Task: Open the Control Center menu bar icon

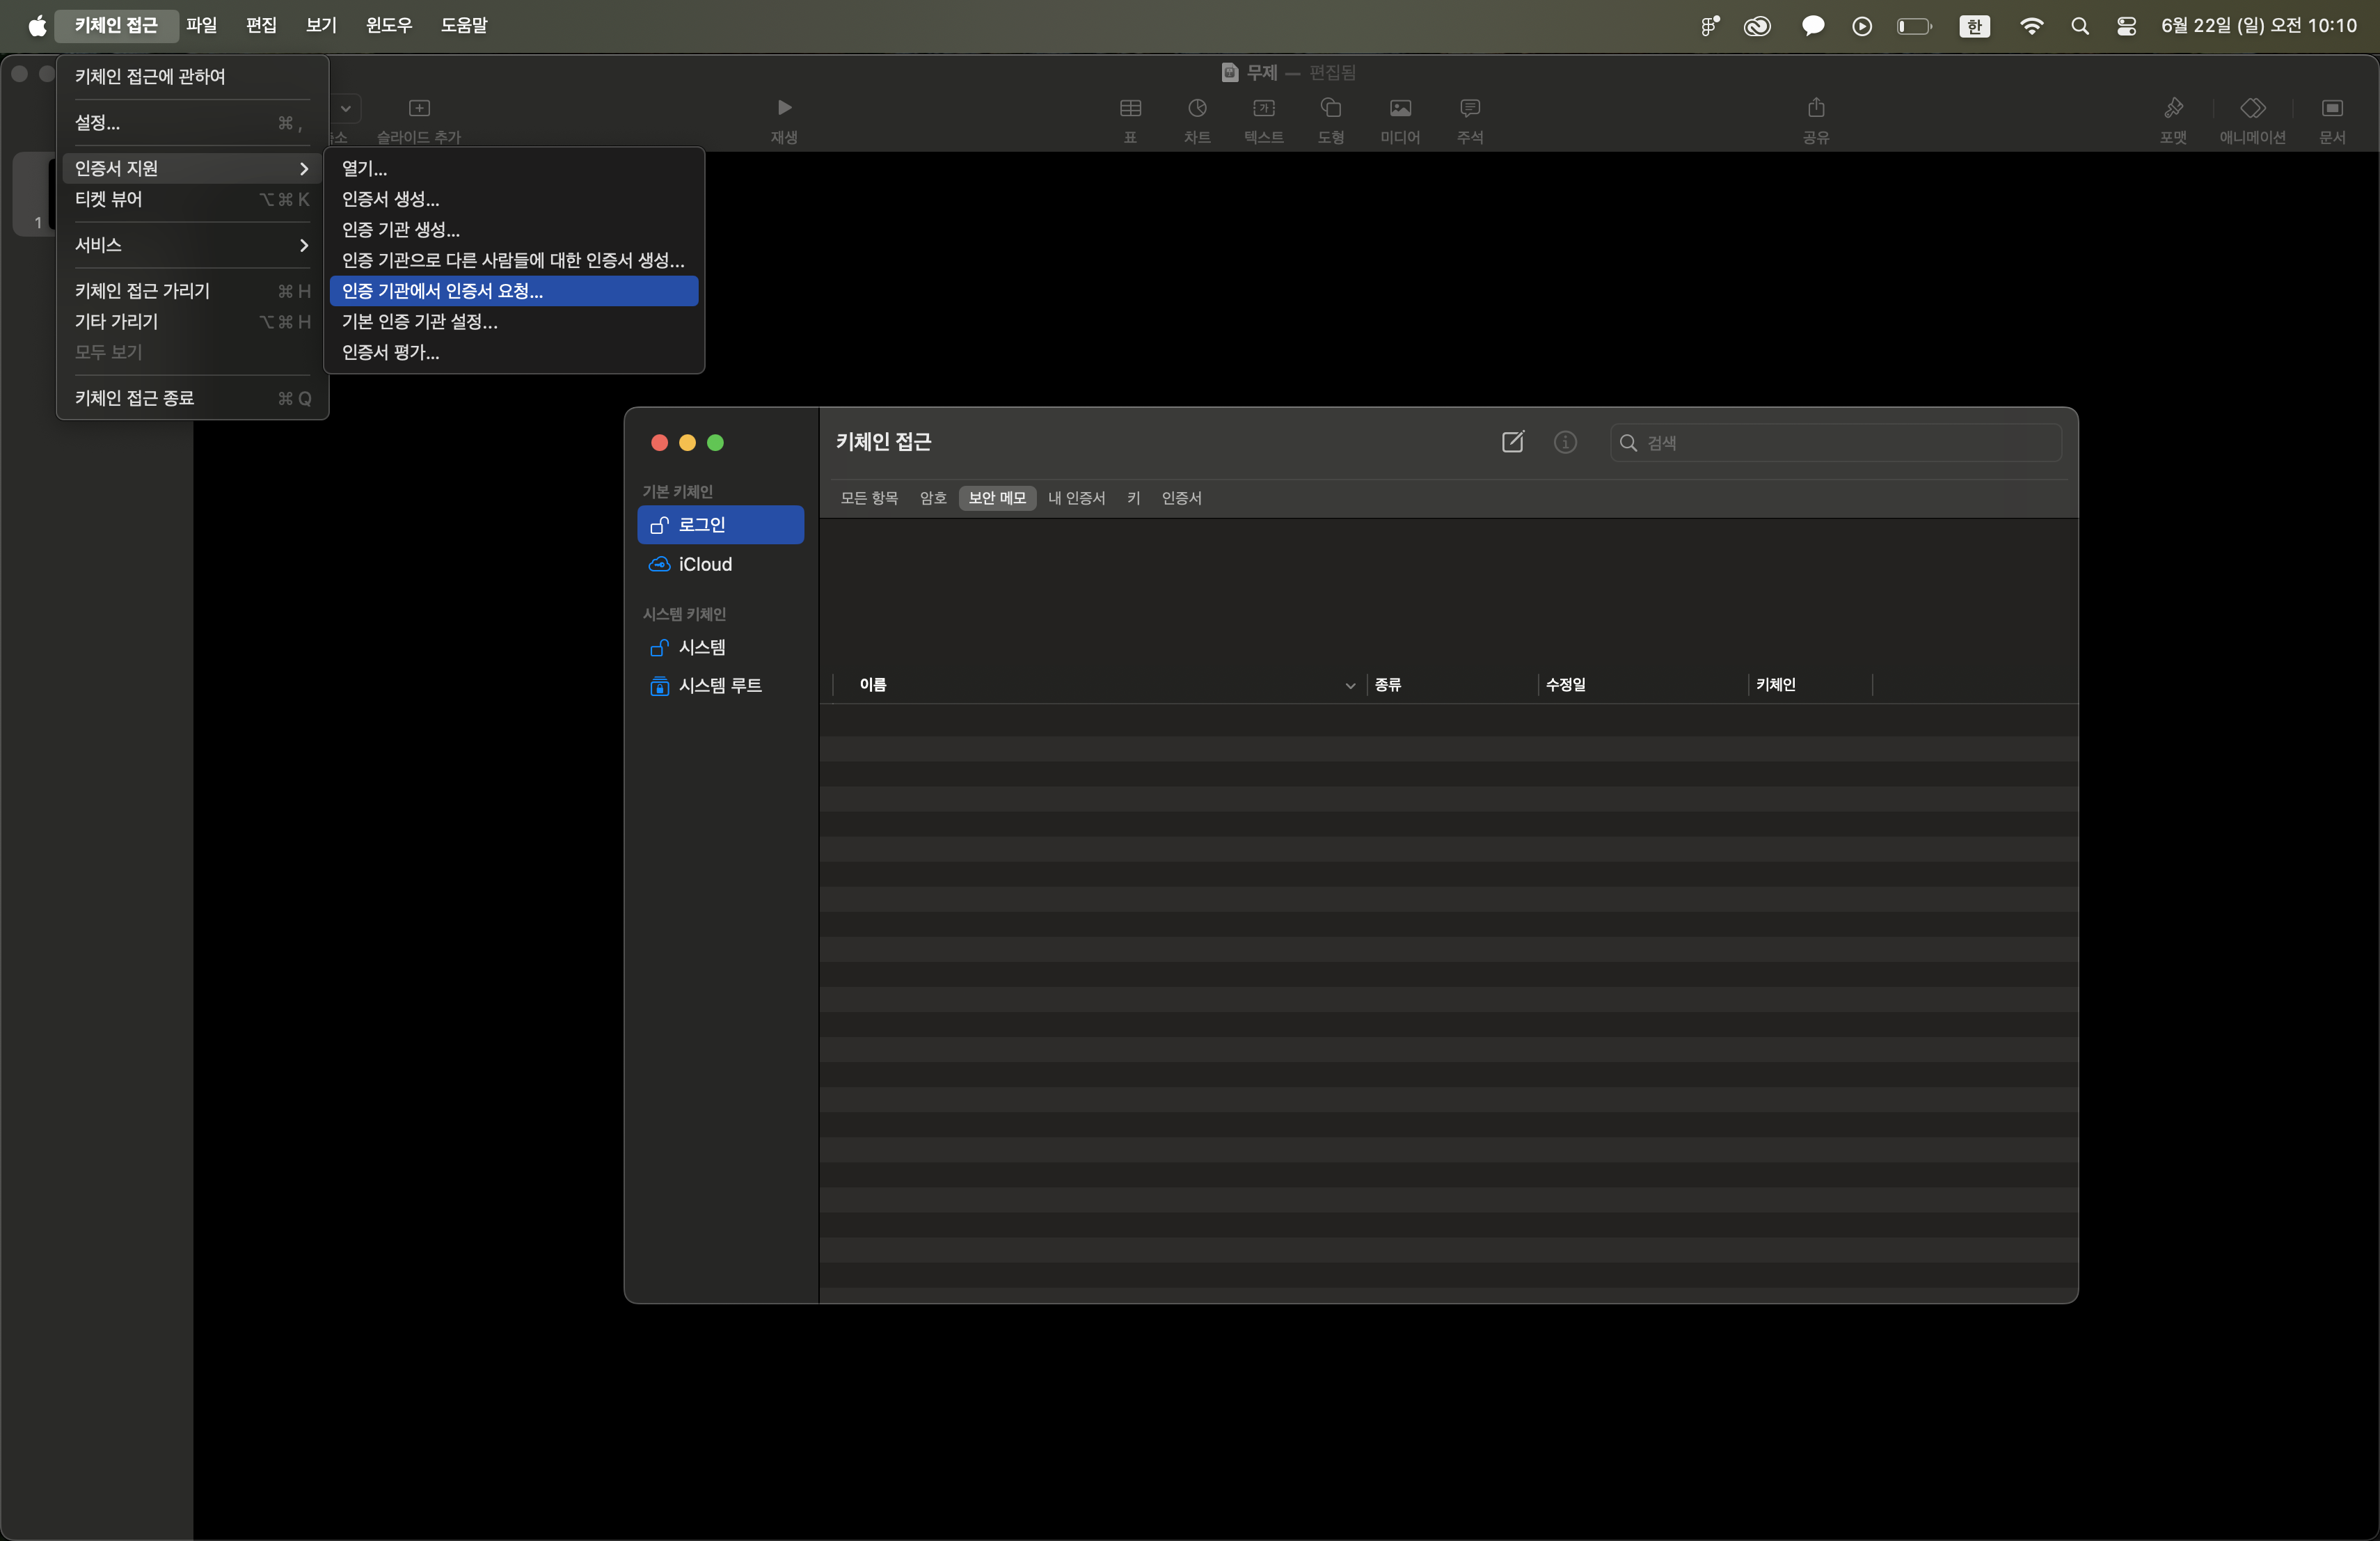Action: 2126,26
